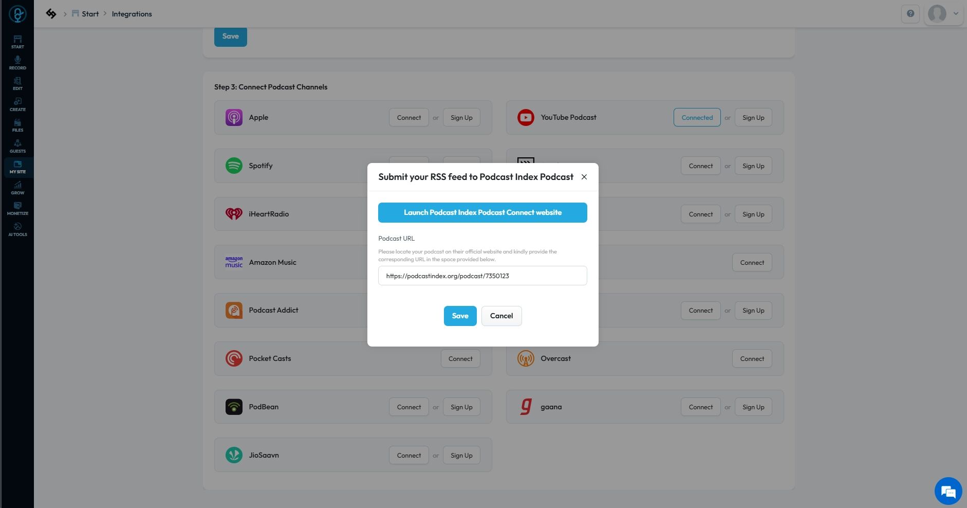
Task: Click the YouTube Podcast icon
Action: pos(526,117)
